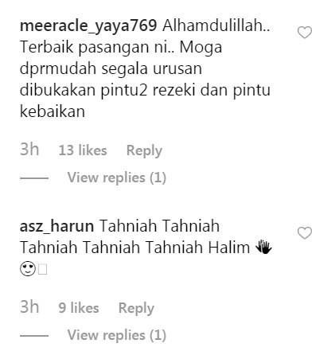This screenshot has width=335, height=355.
Task: Expand View replies under meeracle_yaya769 comment
Action: pyautogui.click(x=117, y=177)
